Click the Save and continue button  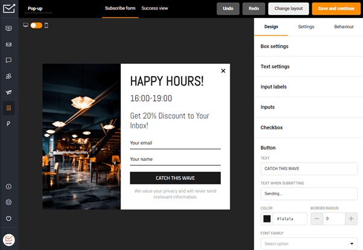tap(336, 8)
